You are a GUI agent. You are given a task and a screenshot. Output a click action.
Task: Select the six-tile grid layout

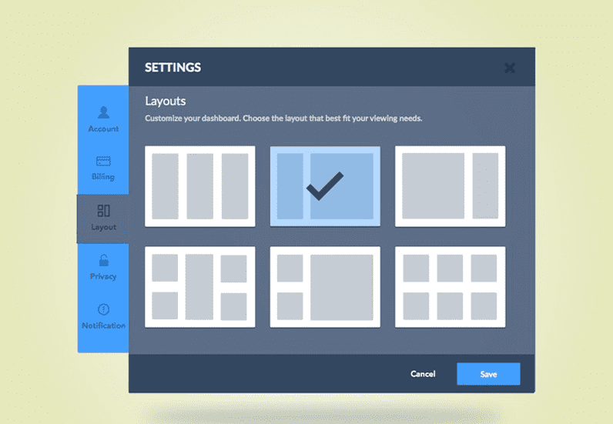pos(450,287)
